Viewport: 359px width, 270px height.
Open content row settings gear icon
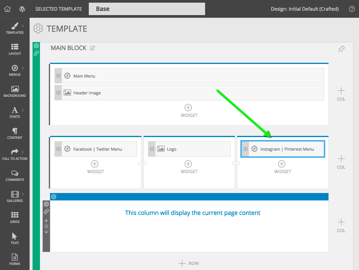(x=46, y=204)
